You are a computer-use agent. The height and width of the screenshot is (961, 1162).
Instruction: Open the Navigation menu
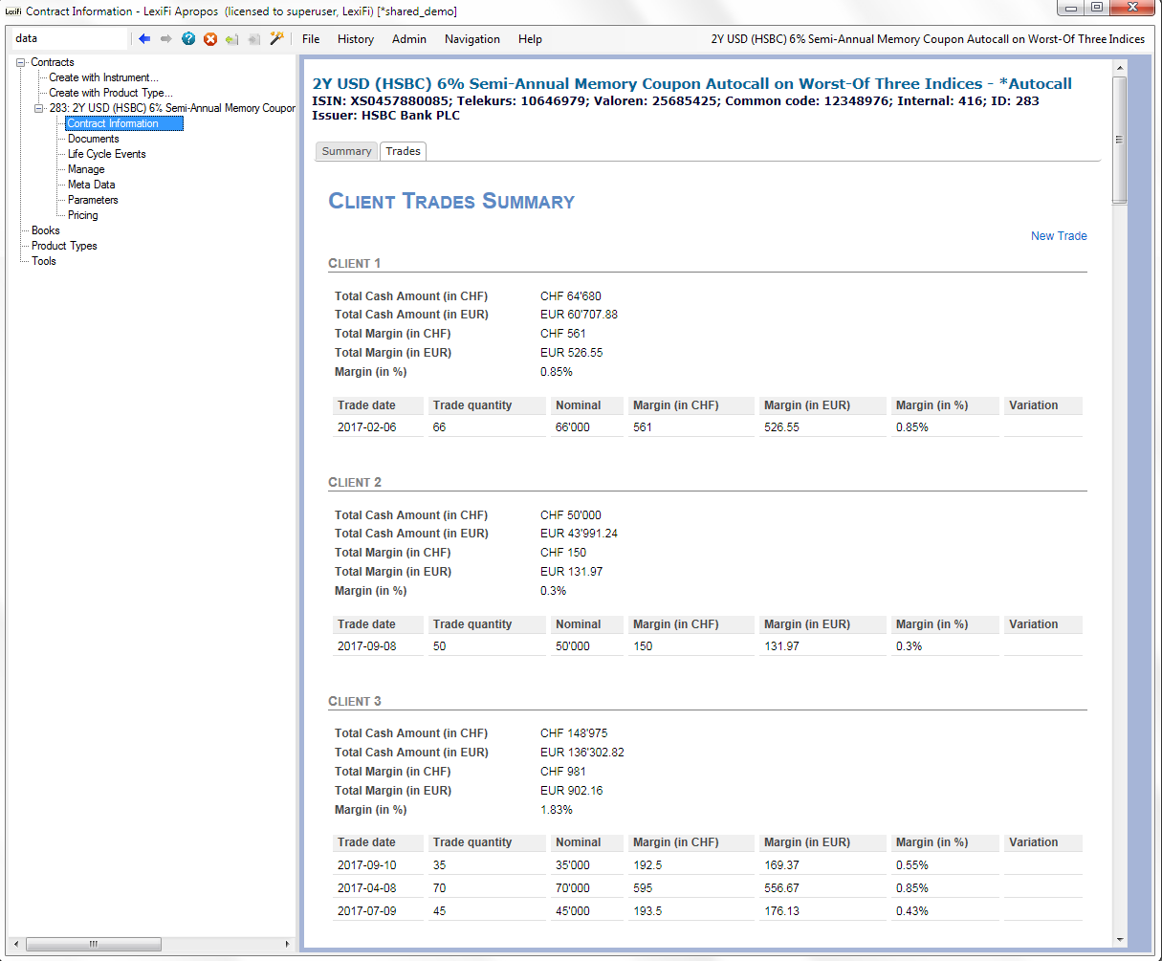point(472,39)
